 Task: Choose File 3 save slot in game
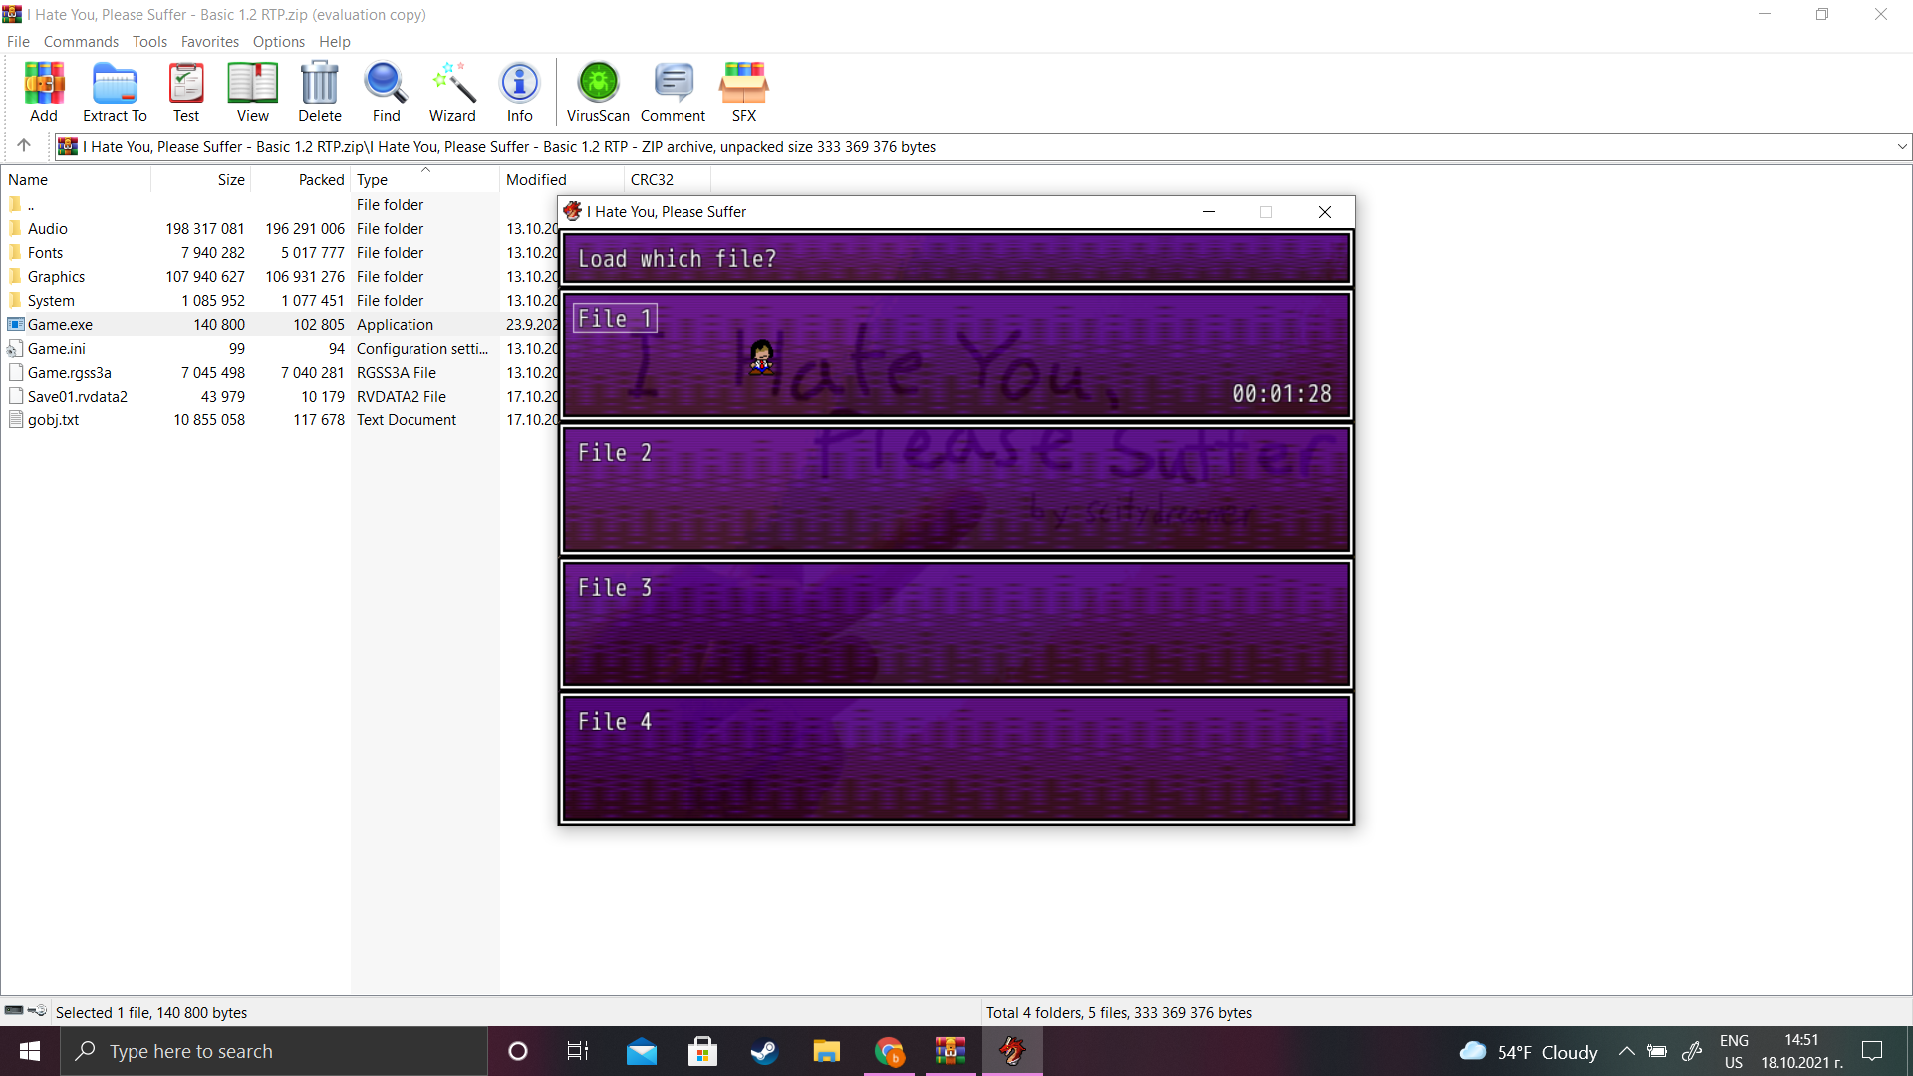click(x=956, y=624)
